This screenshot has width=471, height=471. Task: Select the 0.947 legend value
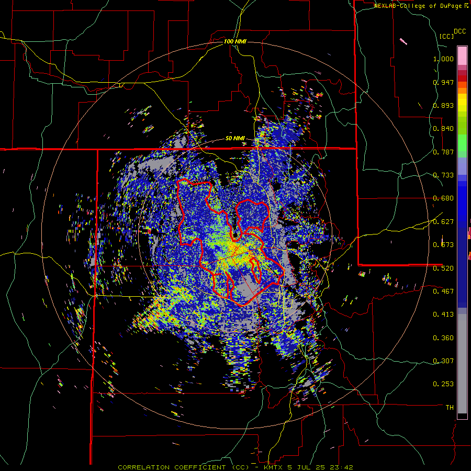tap(443, 82)
